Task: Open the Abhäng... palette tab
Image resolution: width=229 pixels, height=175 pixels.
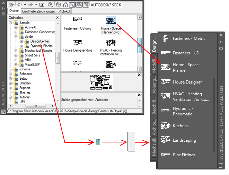Action: 154,85
